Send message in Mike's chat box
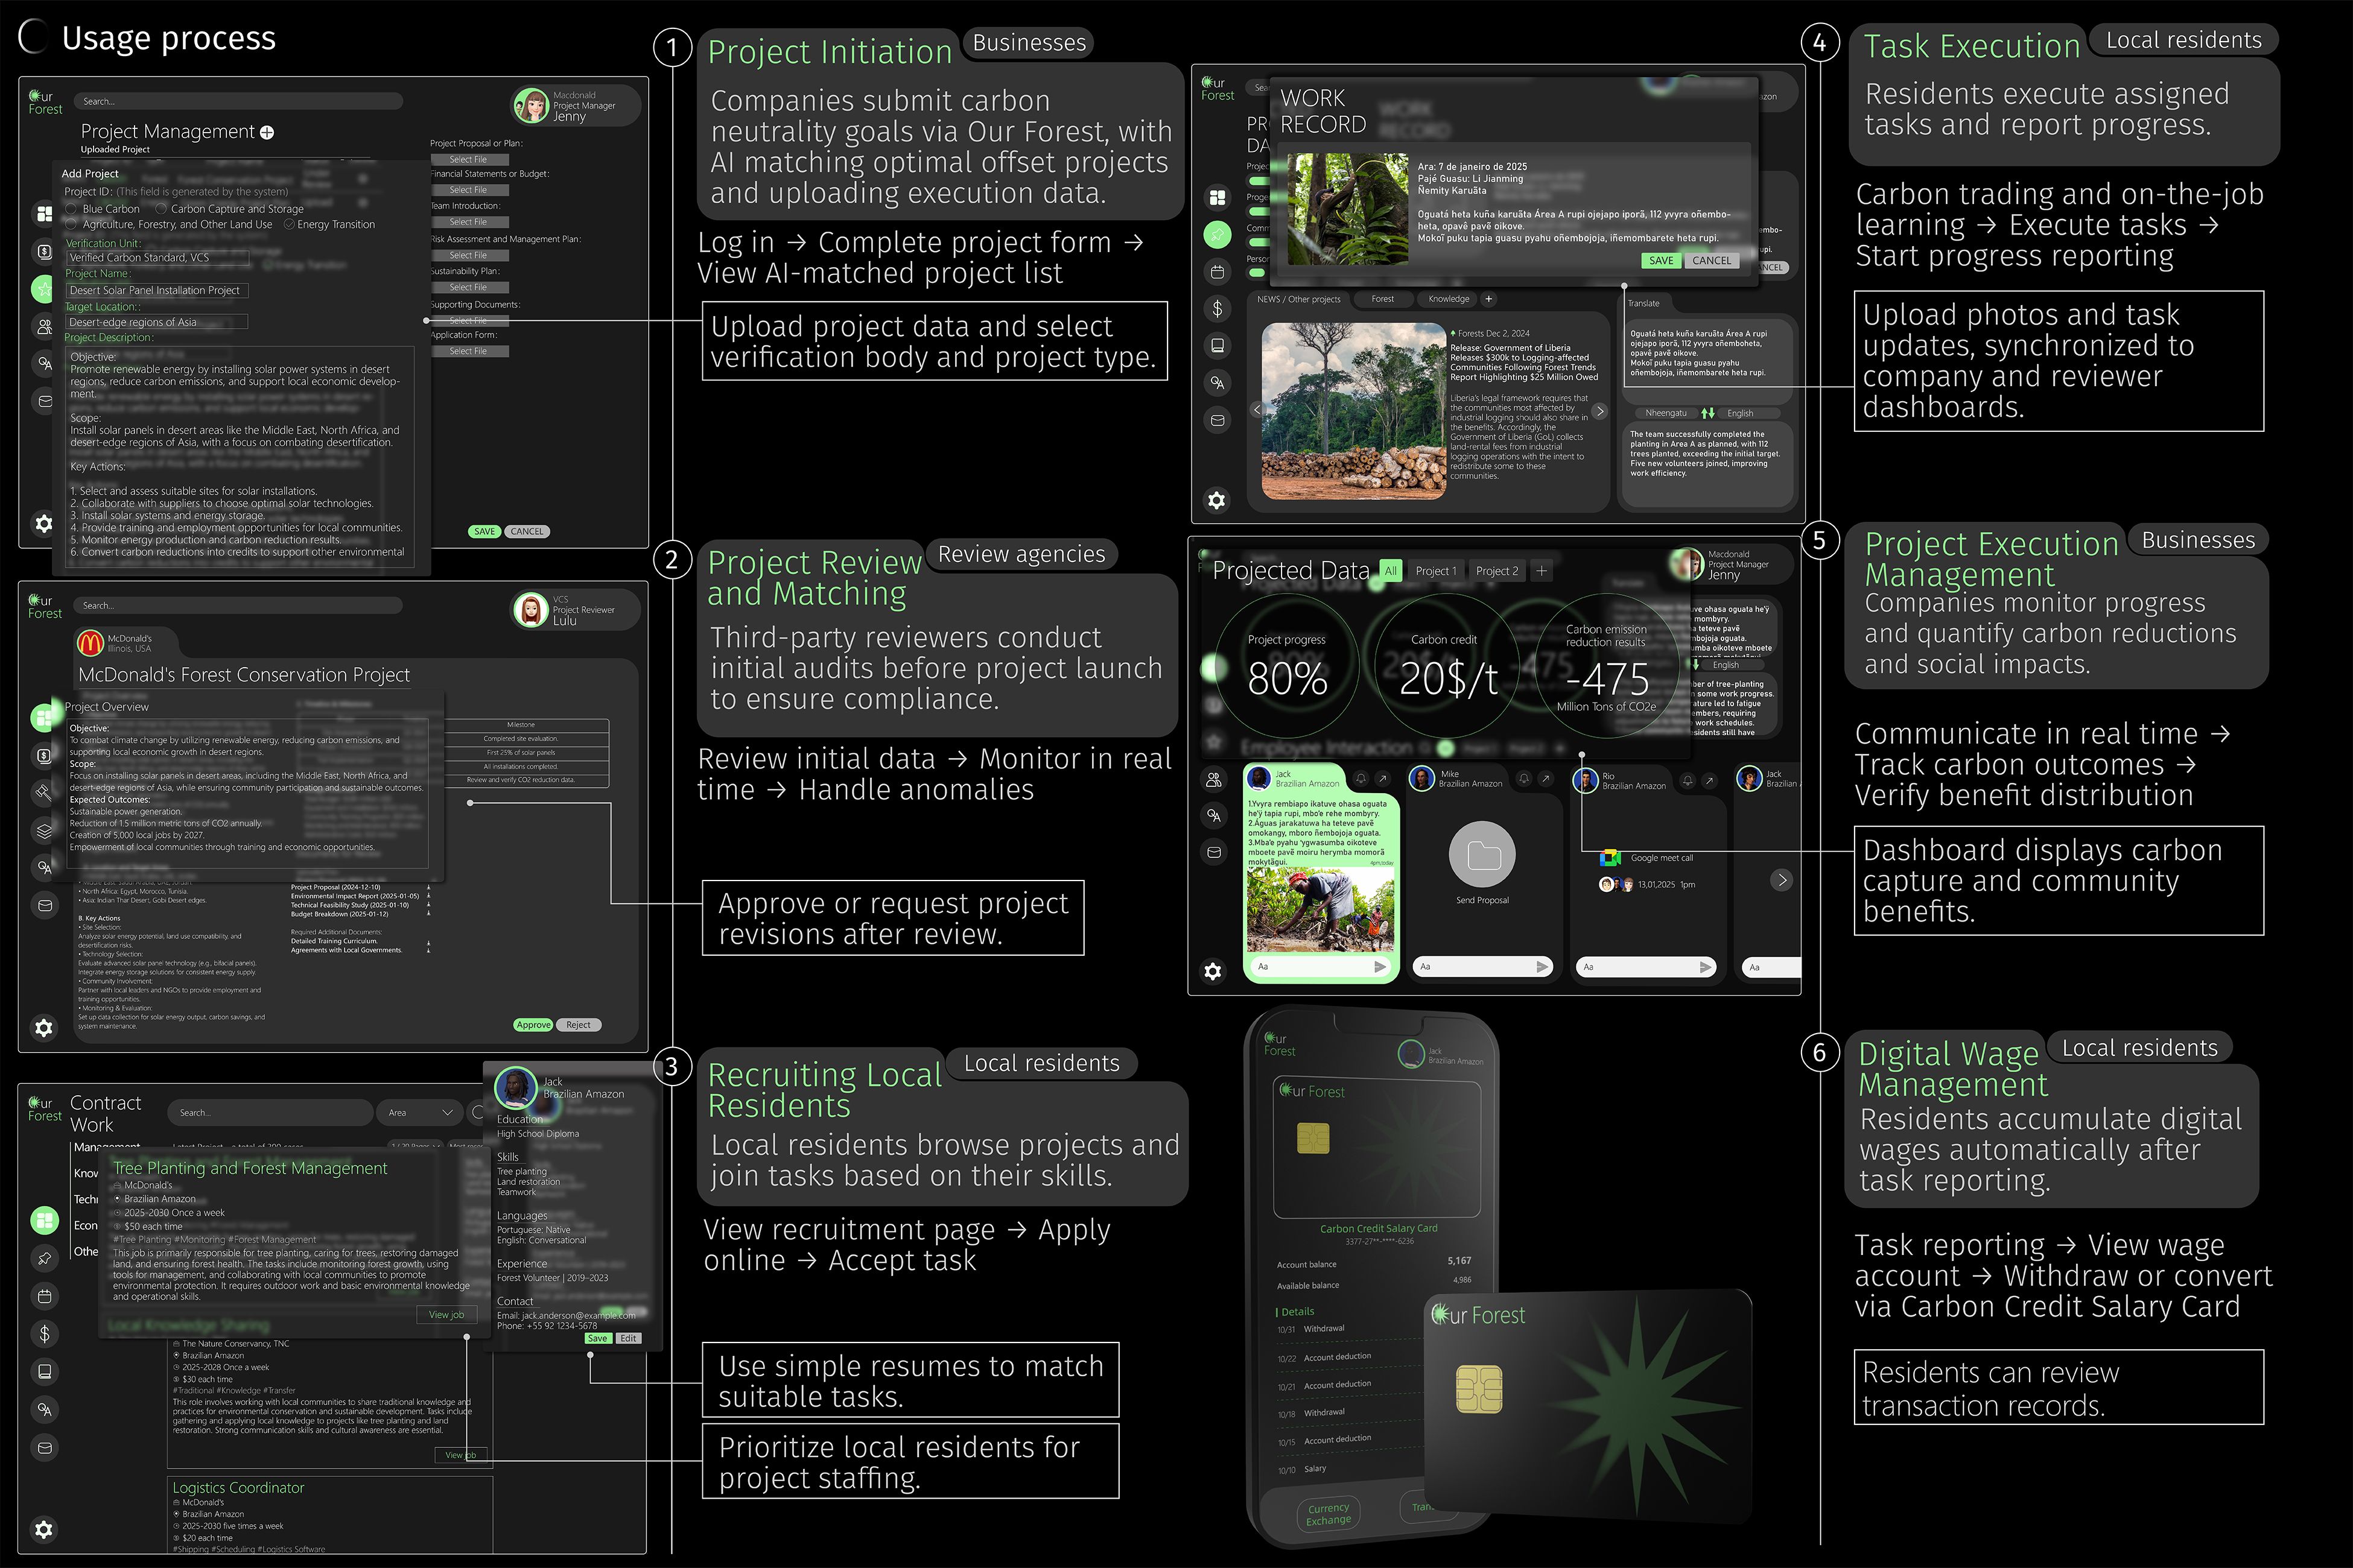The image size is (2353, 1568). (x=1542, y=967)
